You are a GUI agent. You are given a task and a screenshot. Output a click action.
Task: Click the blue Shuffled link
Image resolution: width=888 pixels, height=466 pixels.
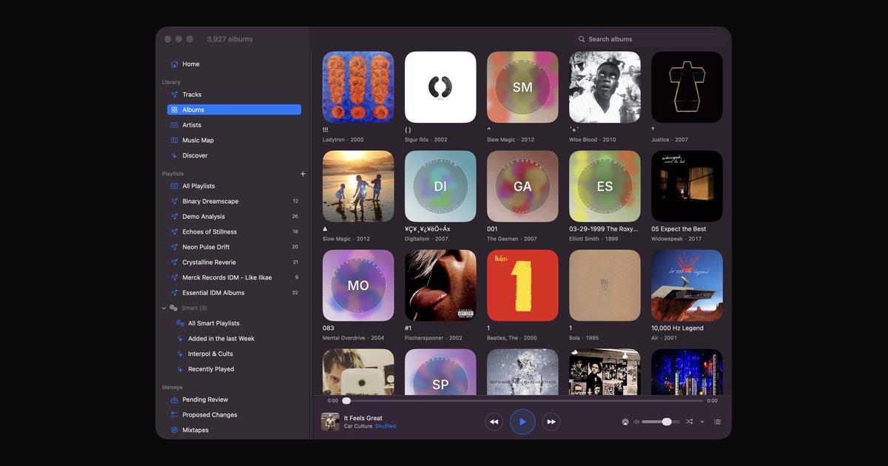point(386,426)
